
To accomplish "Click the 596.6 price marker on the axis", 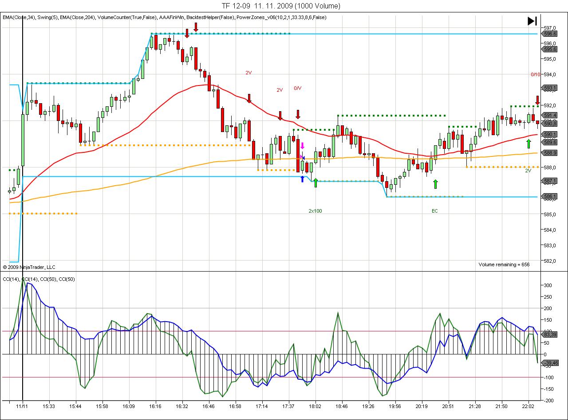I will 550,34.
